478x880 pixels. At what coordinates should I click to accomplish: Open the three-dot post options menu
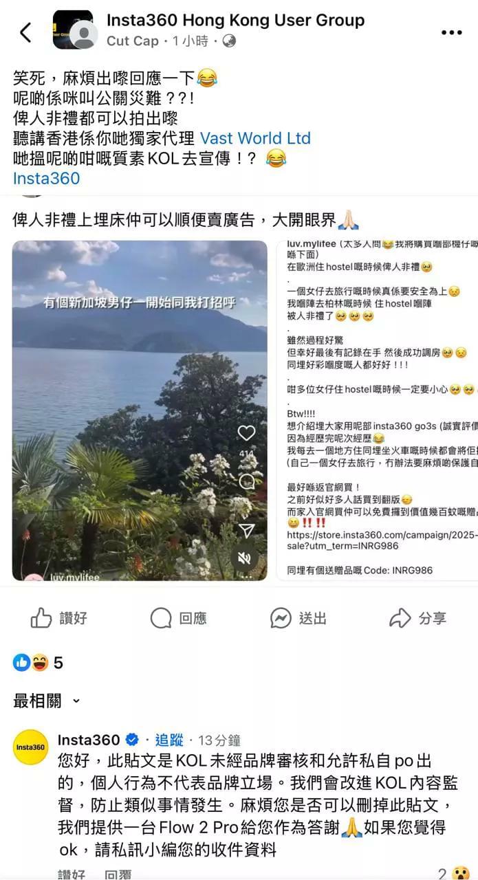452,32
